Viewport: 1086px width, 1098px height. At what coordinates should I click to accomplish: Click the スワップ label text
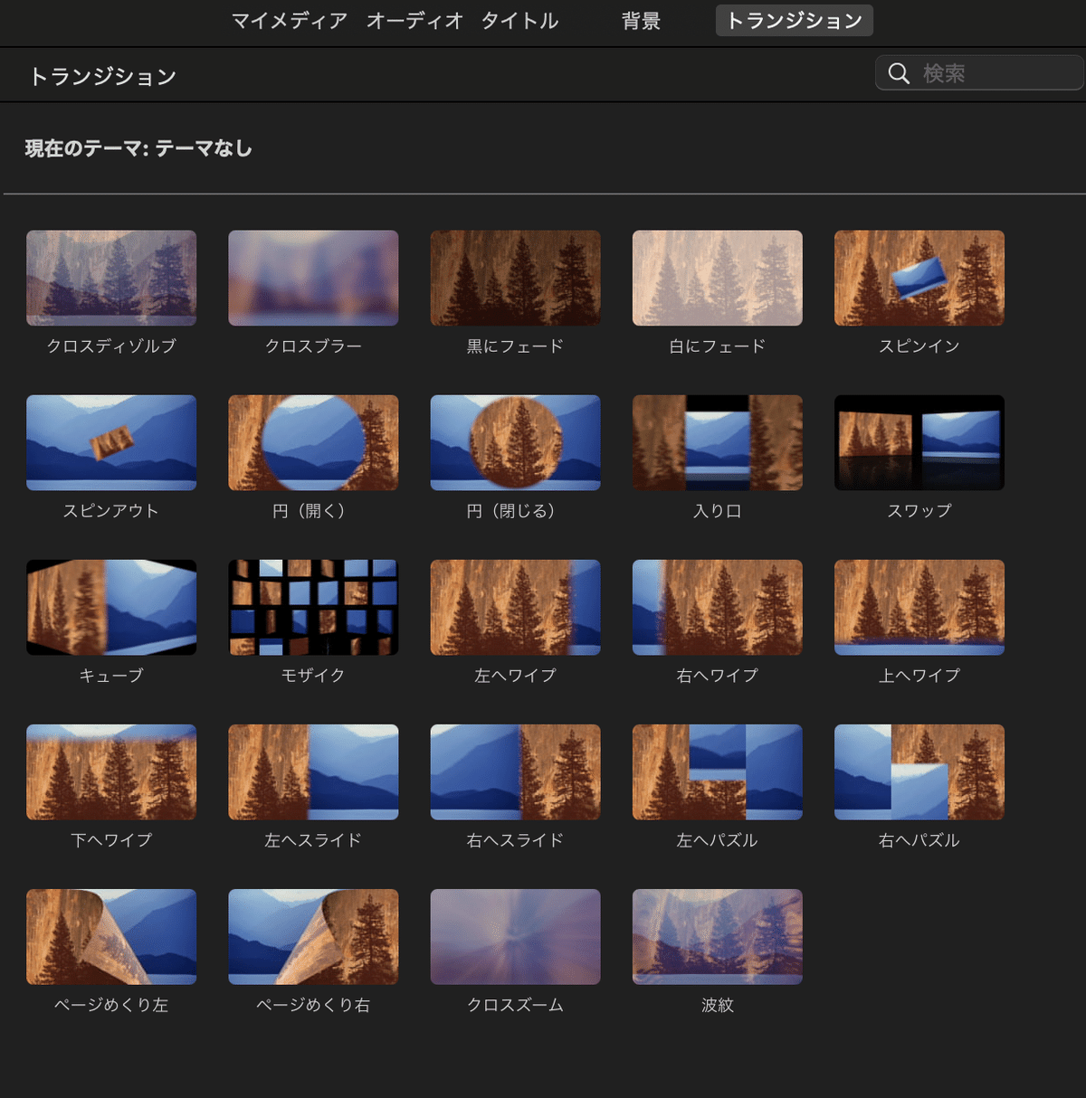(x=919, y=510)
